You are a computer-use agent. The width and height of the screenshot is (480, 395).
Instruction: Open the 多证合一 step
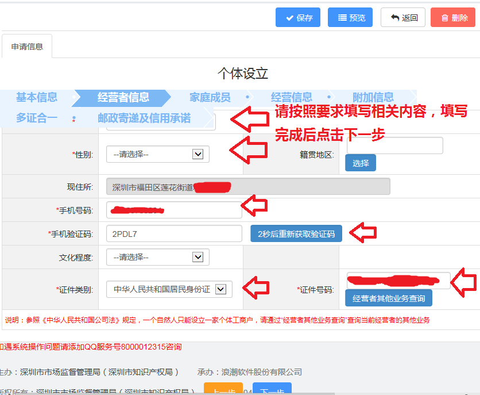point(36,118)
